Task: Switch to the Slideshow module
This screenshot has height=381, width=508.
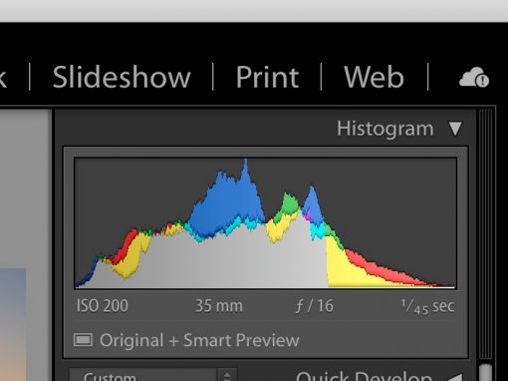Action: pyautogui.click(x=122, y=77)
